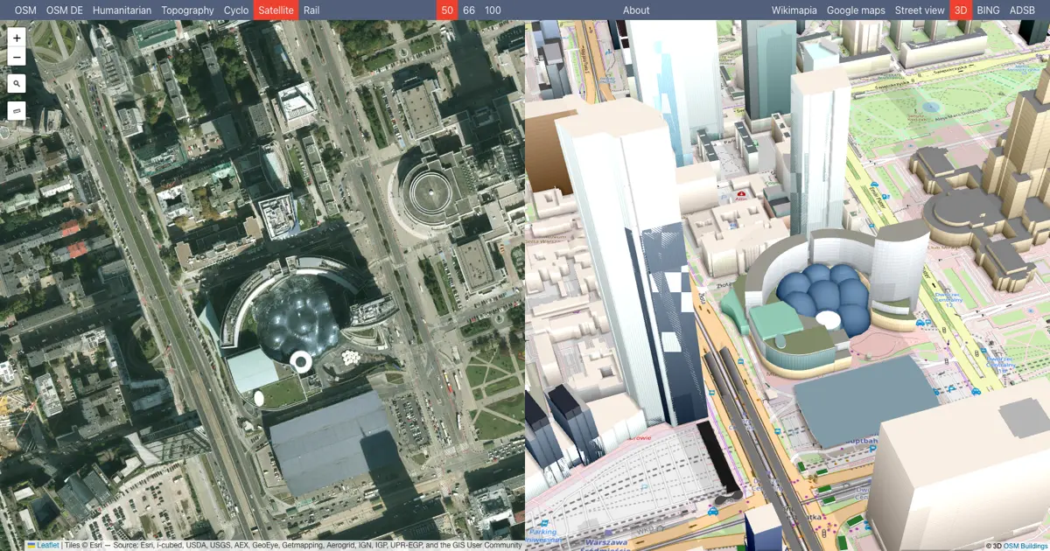Show the Rail map layer
This screenshot has width=1050, height=551.
pyautogui.click(x=311, y=10)
